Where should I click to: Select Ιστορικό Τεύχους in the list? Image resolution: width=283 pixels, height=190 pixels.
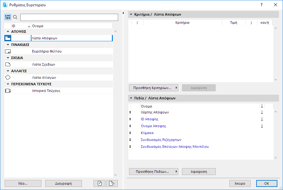(59, 91)
